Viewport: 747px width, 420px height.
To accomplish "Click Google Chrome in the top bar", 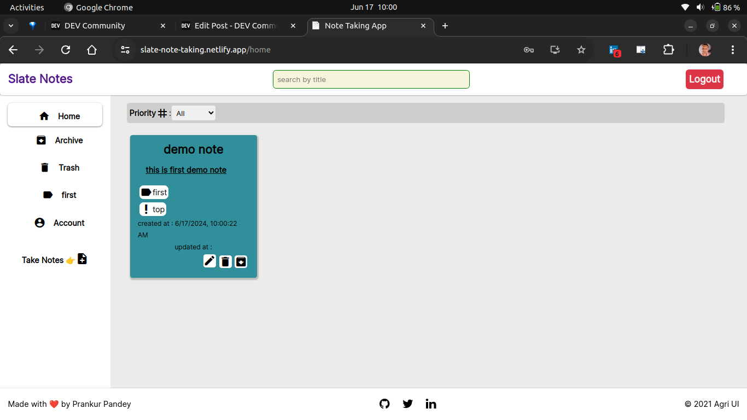I will pyautogui.click(x=98, y=7).
